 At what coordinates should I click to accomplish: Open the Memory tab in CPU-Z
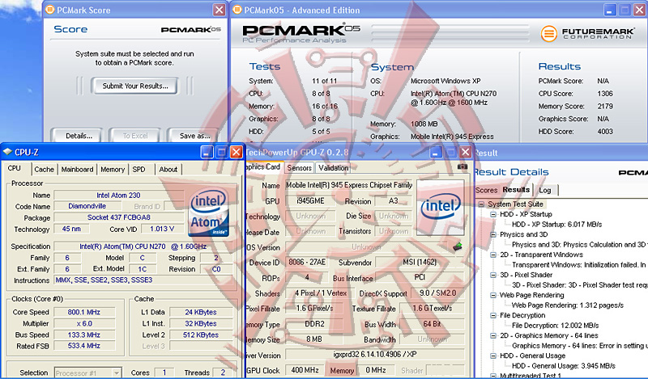pos(113,170)
